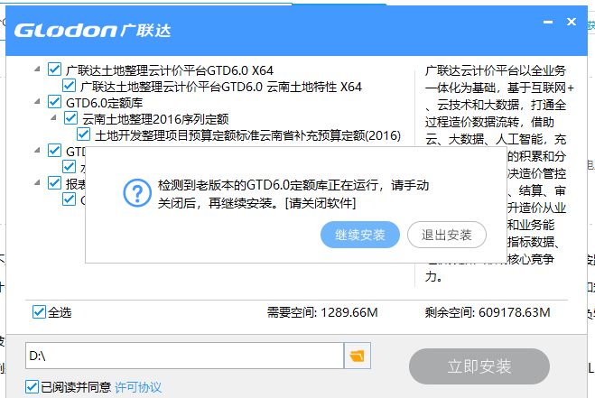Close the Glodon installer window
The height and width of the screenshot is (398, 595).
coord(572,22)
